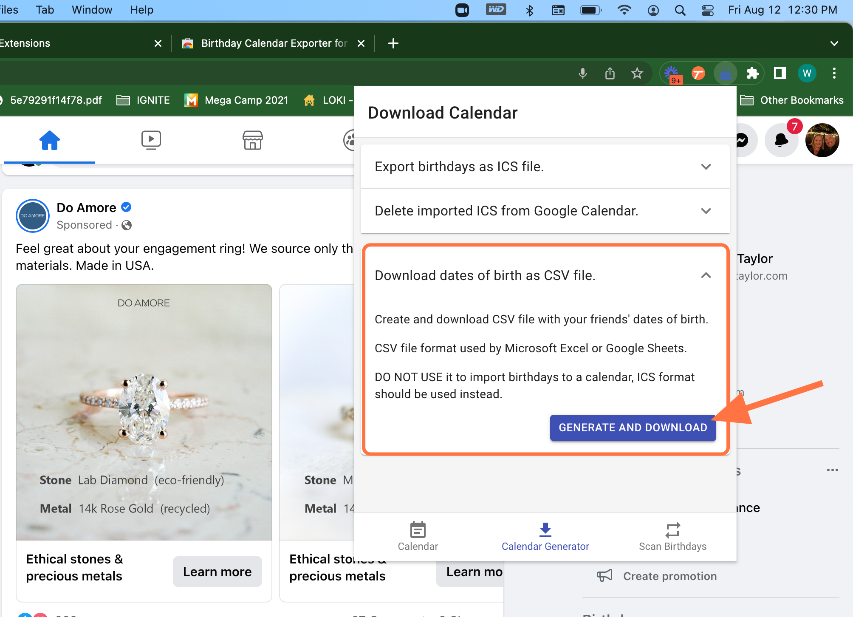The image size is (853, 617).
Task: Open the Tab menu
Action: click(45, 10)
